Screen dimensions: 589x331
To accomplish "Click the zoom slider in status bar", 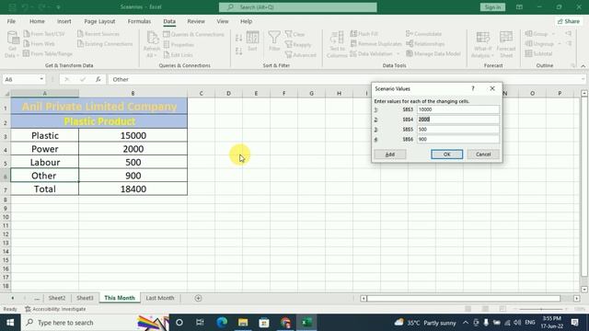I will pos(541,309).
